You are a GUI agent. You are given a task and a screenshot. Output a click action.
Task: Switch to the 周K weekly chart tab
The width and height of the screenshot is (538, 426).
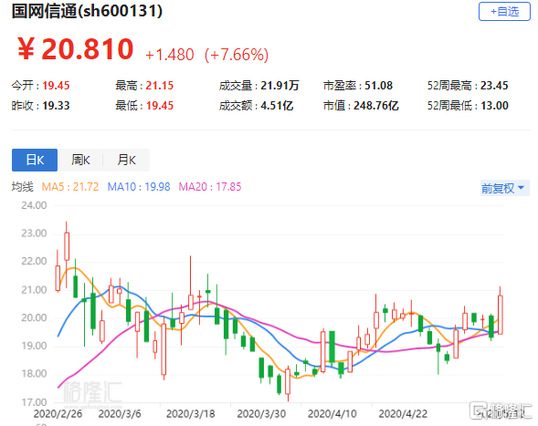pyautogui.click(x=80, y=160)
